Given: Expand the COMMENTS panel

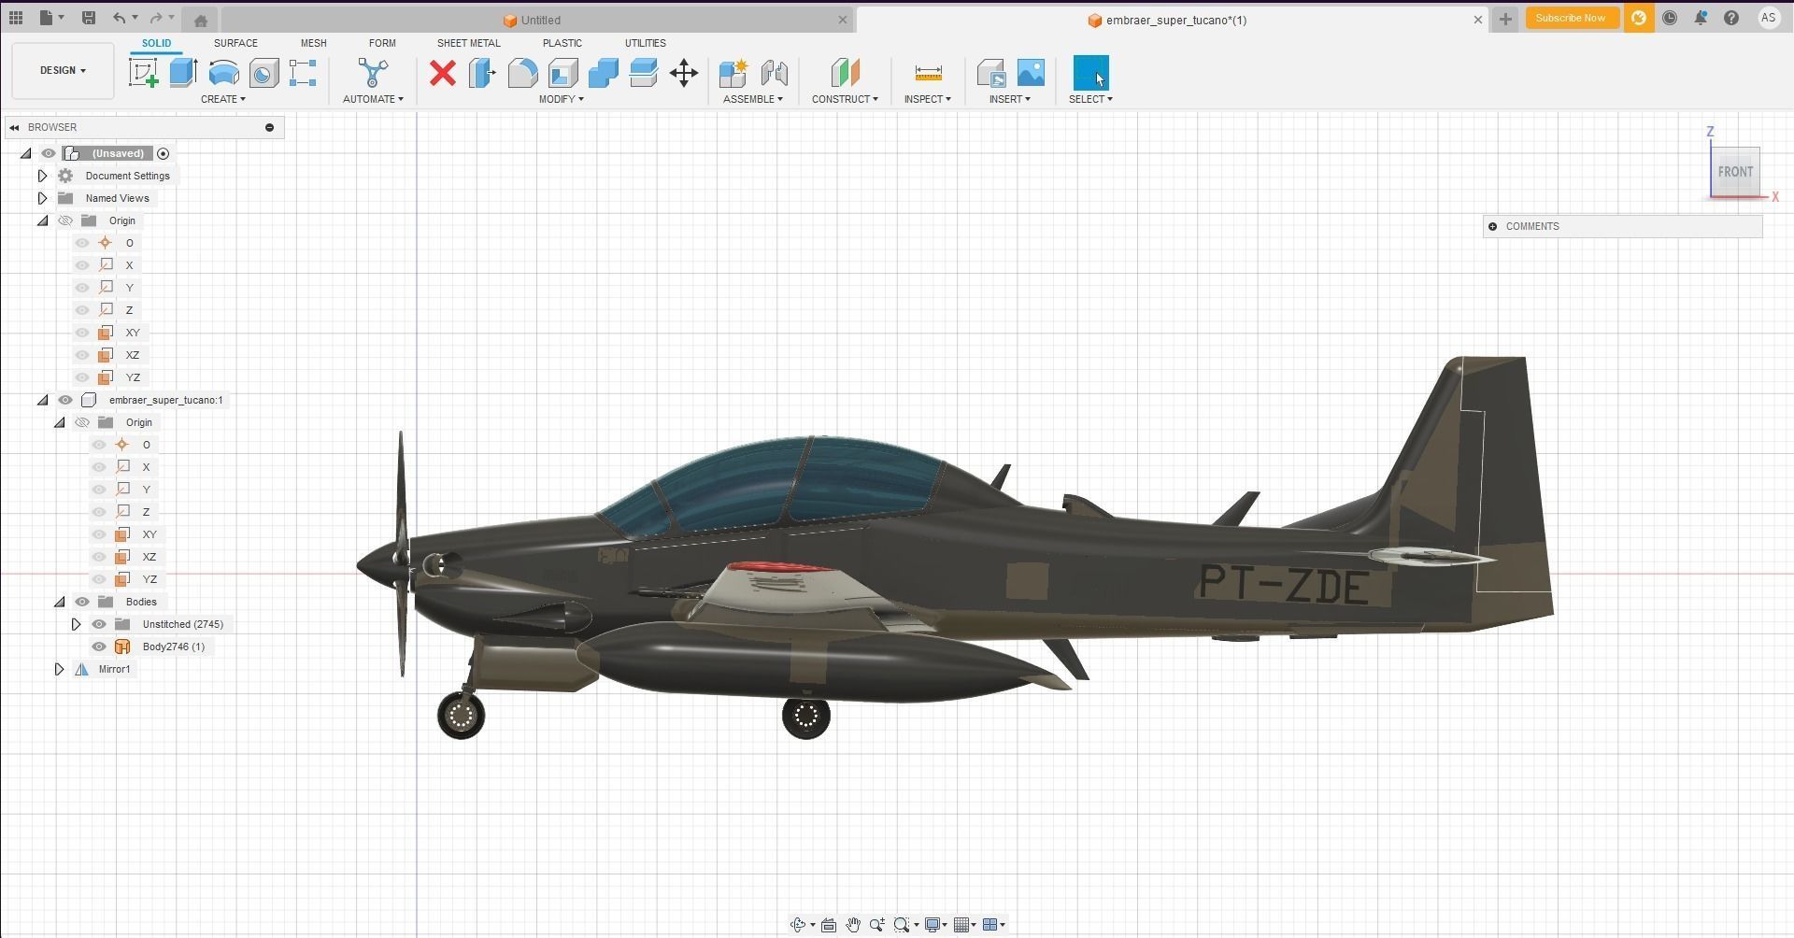Looking at the screenshot, I should pos(1492,226).
